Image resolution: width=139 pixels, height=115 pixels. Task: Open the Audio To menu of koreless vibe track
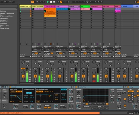[x=25, y=57]
